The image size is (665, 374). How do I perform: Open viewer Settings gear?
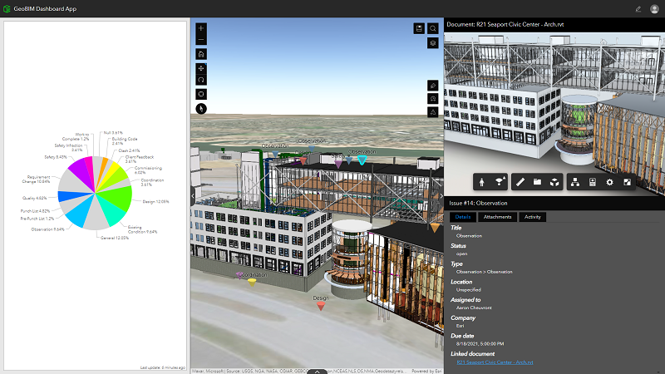coord(610,181)
